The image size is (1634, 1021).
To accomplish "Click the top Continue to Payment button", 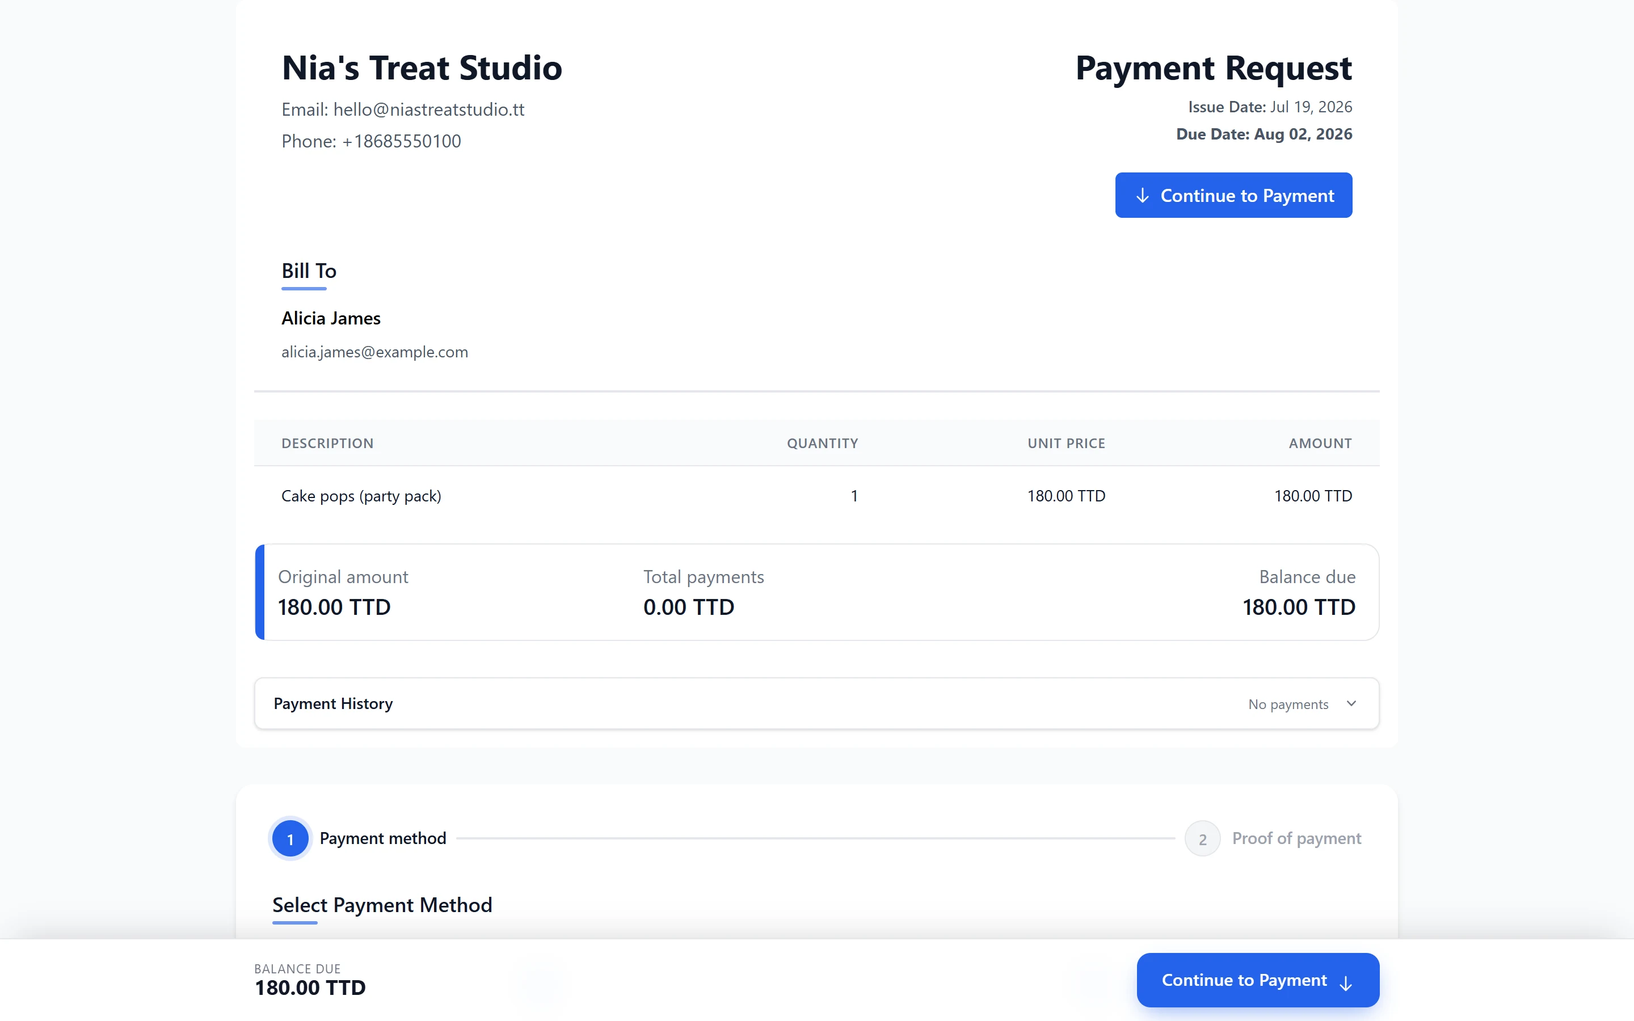I will (1233, 195).
